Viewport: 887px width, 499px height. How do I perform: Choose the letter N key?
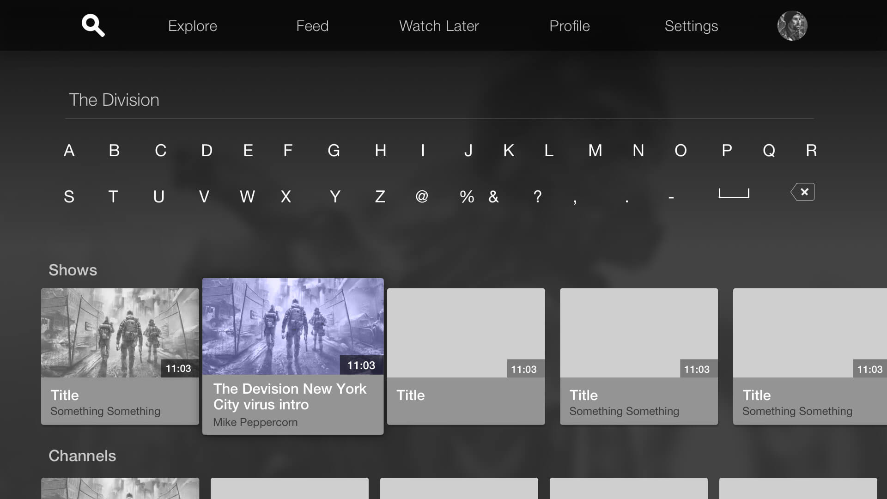pos(638,151)
